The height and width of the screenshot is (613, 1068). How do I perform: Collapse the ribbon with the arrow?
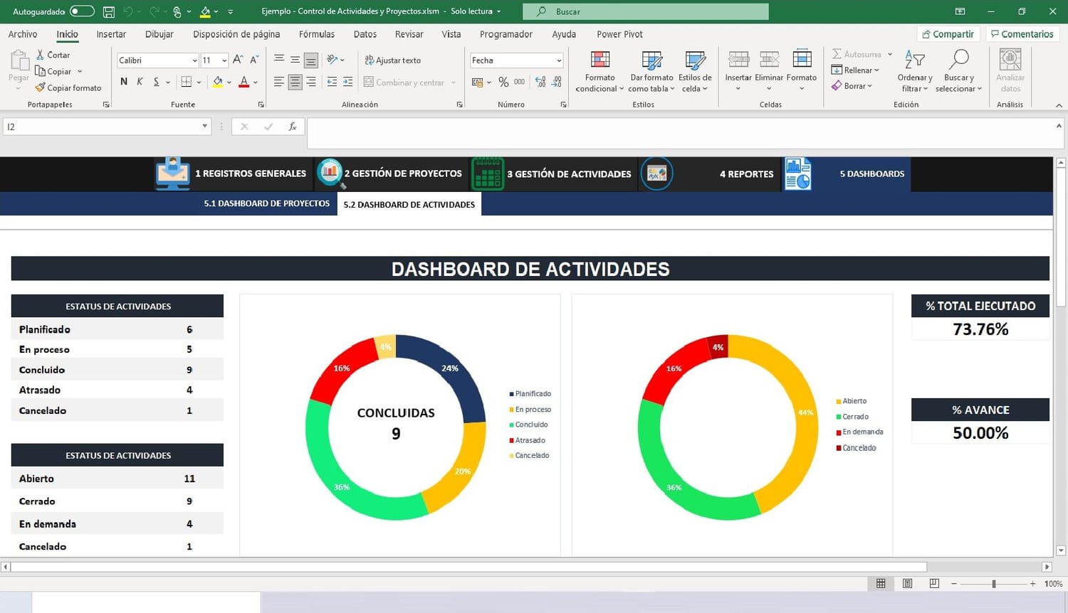coord(1059,105)
